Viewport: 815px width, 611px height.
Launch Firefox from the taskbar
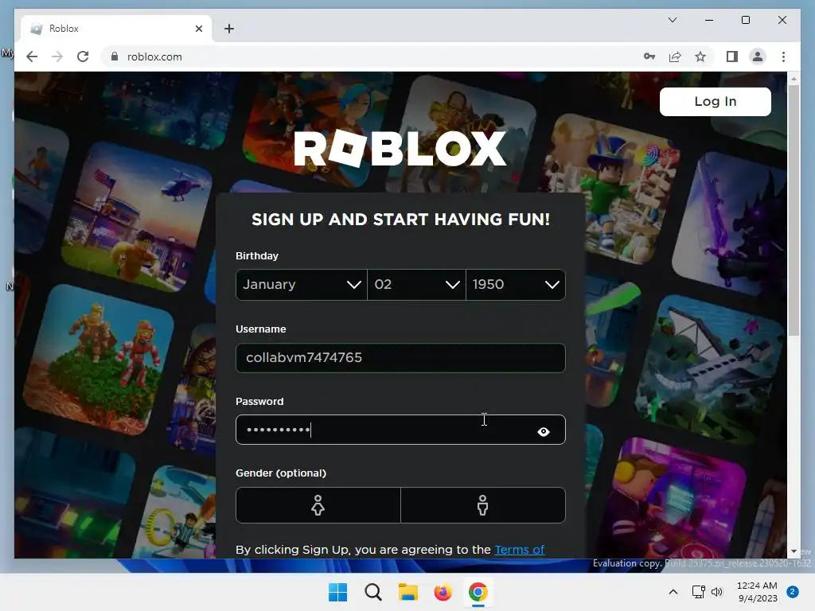(443, 592)
